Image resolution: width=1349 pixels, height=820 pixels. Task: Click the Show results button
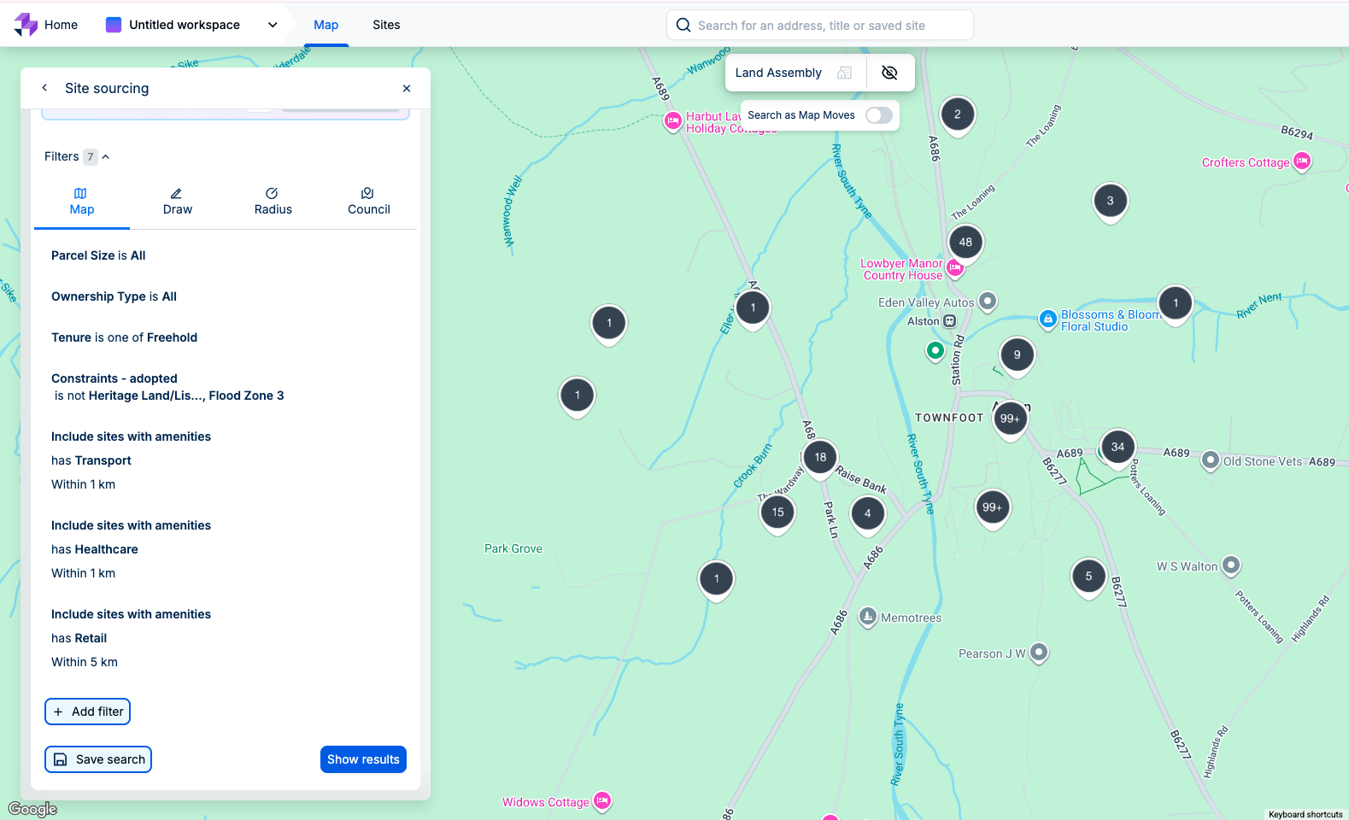363,759
